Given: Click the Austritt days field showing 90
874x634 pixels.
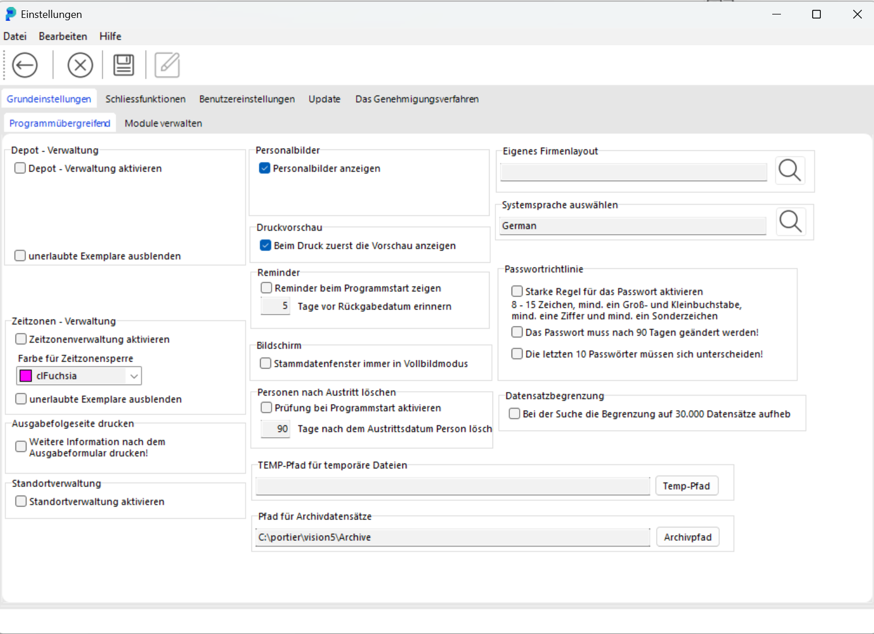Looking at the screenshot, I should (x=275, y=429).
